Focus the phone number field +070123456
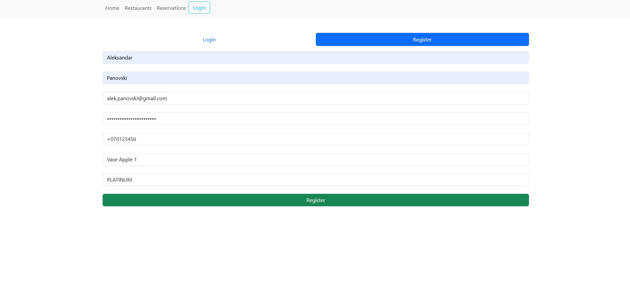This screenshot has width=630, height=294. [315, 139]
